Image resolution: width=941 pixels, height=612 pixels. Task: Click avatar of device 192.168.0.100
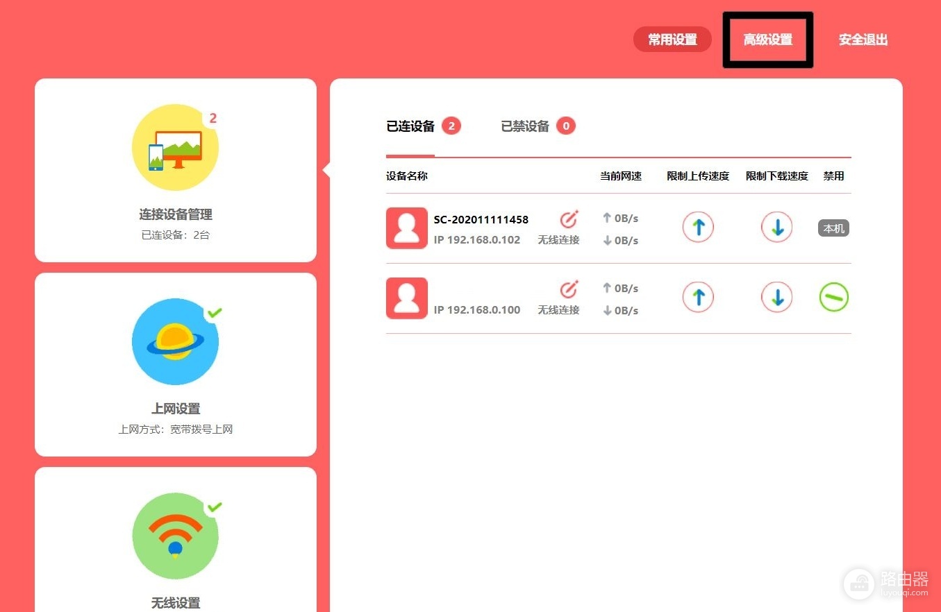(x=407, y=298)
